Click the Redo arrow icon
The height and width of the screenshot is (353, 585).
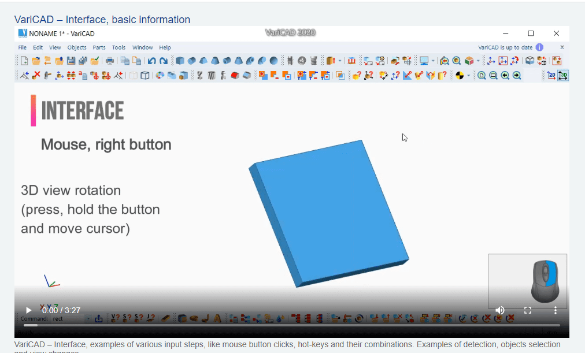(x=164, y=61)
